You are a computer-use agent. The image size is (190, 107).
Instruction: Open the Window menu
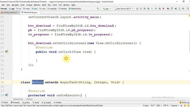tap(66, 5)
